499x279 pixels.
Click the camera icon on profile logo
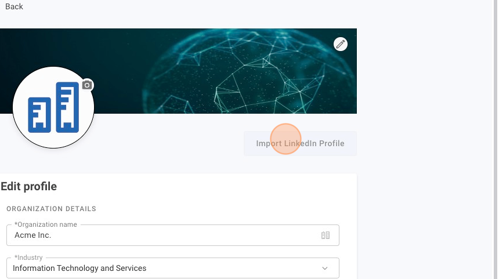(x=87, y=85)
